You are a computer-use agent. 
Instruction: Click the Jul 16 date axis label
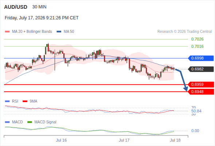pos(61,140)
